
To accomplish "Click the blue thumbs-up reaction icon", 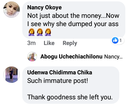I will click(x=115, y=40).
